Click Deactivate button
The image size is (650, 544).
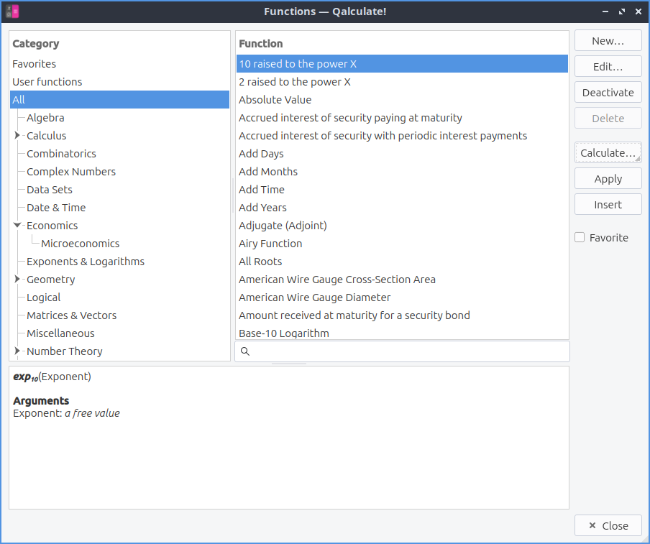tap(608, 93)
